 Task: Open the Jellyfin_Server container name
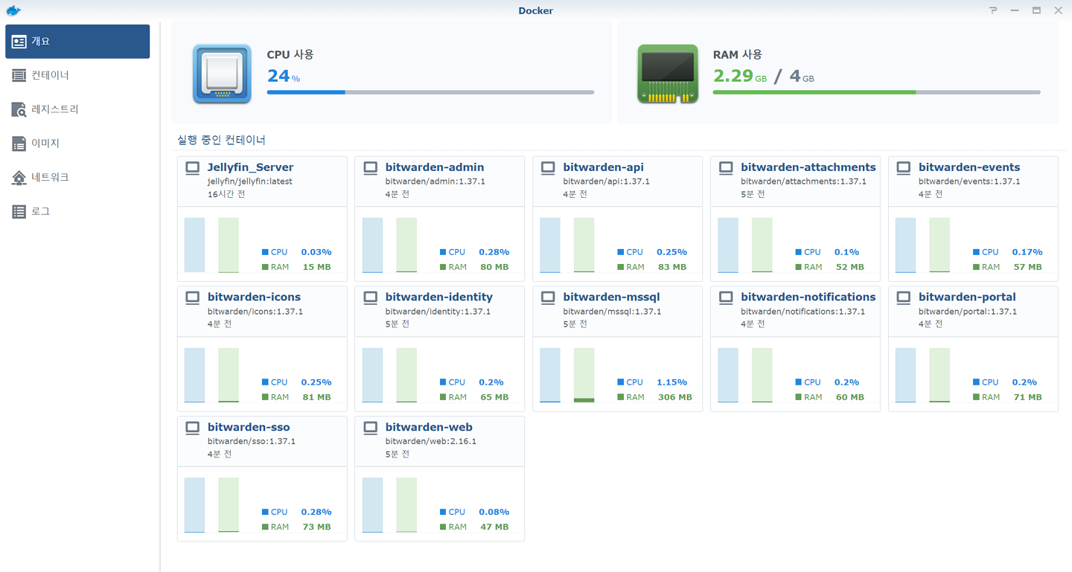pos(250,167)
